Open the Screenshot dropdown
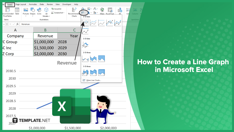 58,13
